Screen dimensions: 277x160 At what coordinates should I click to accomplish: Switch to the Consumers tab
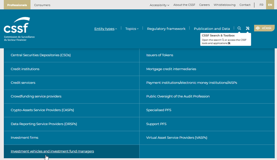(x=42, y=5)
